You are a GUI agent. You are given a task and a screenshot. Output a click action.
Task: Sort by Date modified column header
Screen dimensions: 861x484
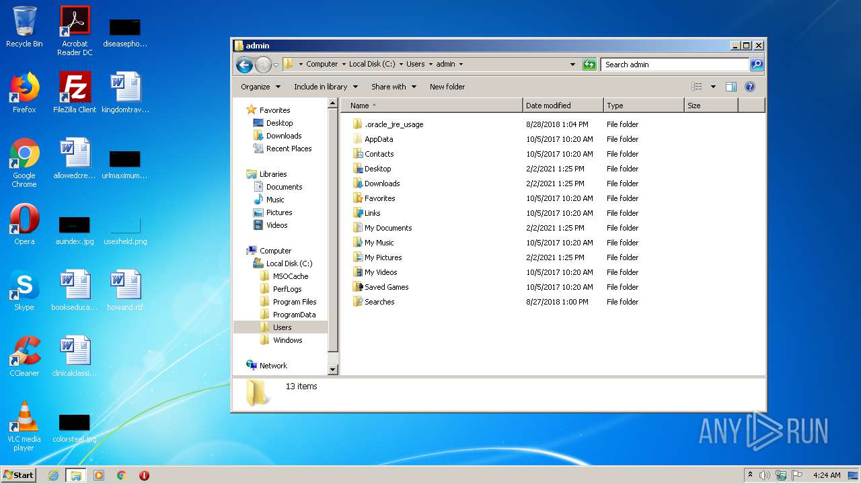pyautogui.click(x=563, y=106)
